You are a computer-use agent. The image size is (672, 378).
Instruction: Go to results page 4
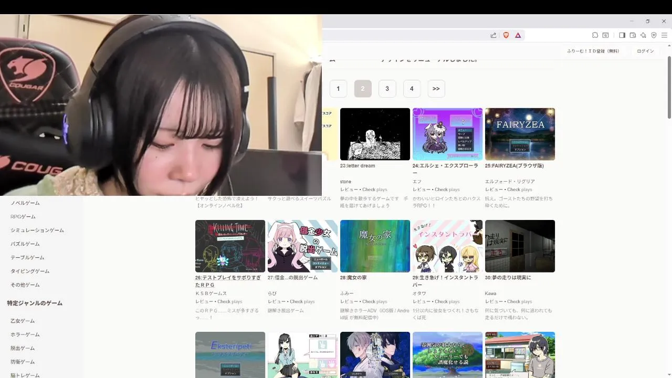412,89
